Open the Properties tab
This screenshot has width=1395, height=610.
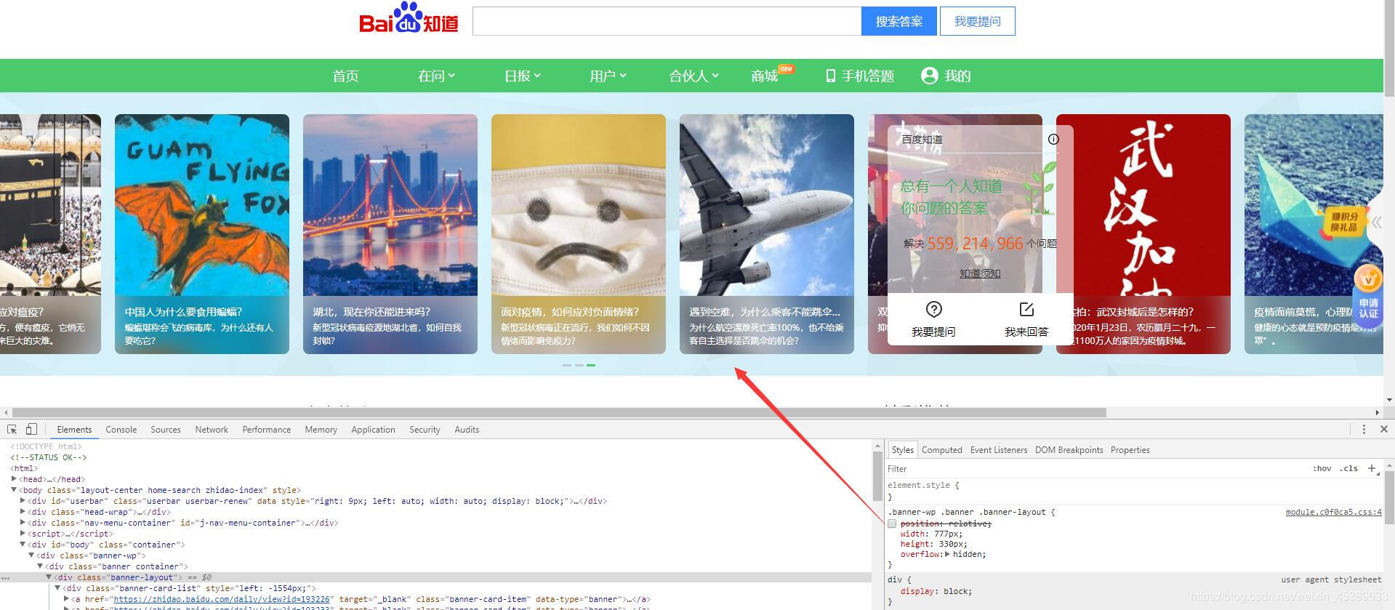[x=1130, y=450]
